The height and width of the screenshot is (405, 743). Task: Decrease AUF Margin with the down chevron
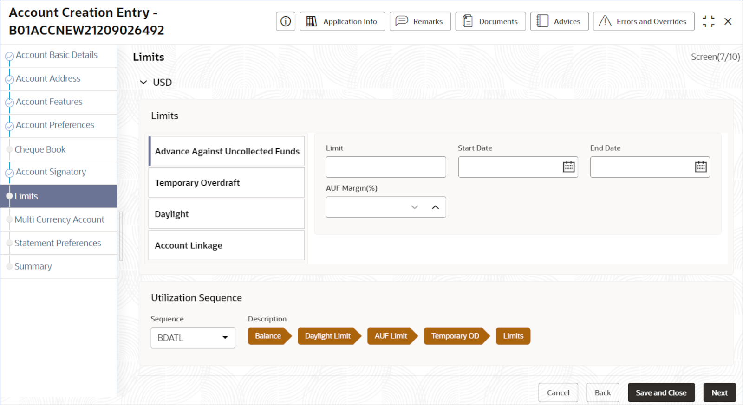pyautogui.click(x=415, y=207)
